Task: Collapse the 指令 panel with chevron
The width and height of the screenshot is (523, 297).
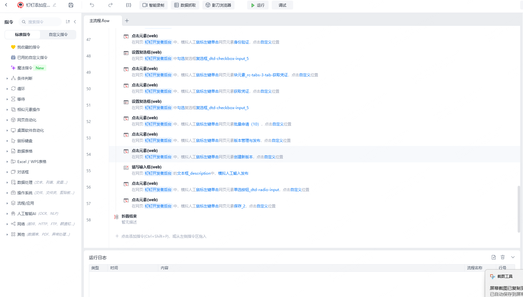Action: pos(75,22)
